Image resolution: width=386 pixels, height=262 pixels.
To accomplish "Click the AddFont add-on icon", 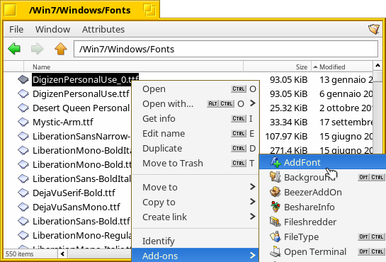I will (x=276, y=162).
